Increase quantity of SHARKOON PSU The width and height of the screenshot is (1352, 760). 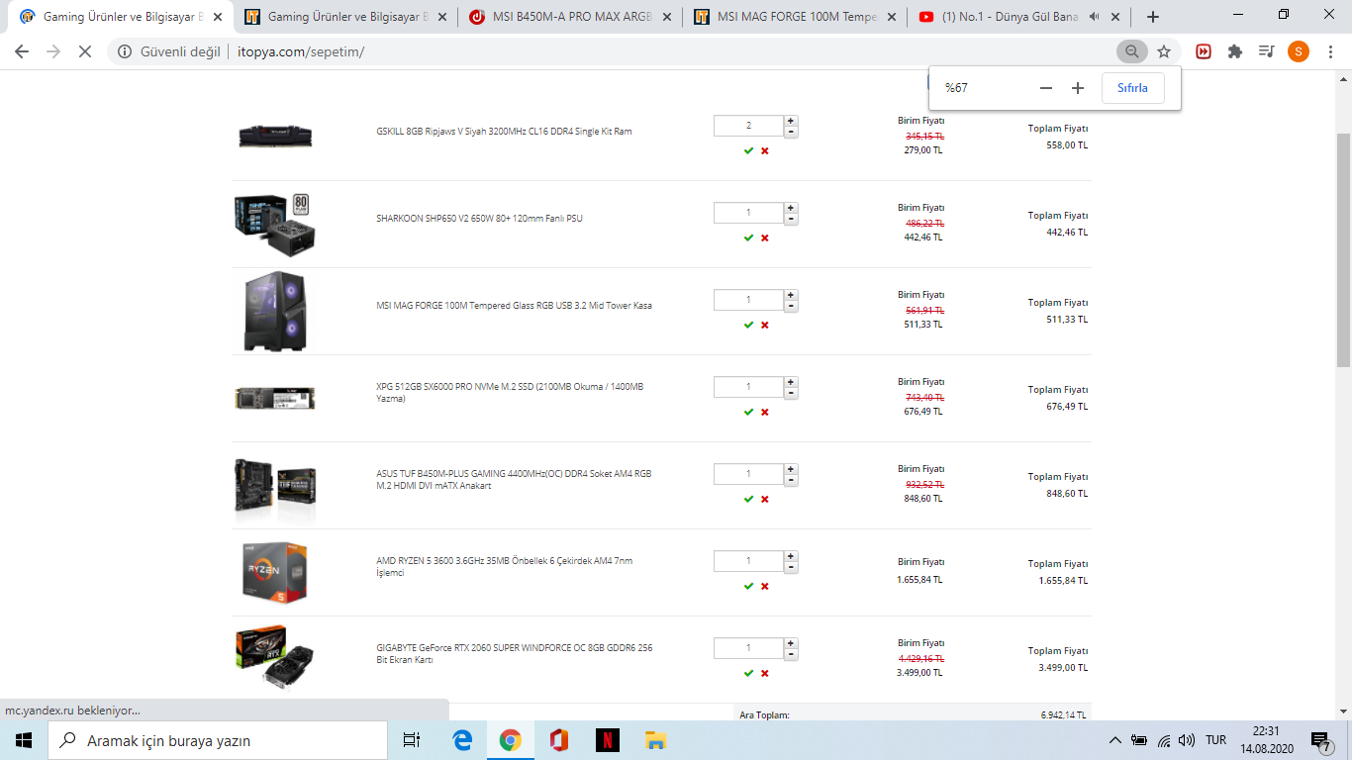coord(791,208)
